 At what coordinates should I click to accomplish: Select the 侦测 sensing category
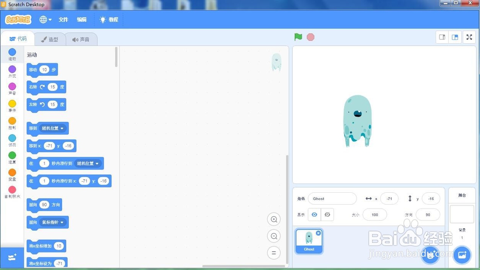pyautogui.click(x=12, y=141)
